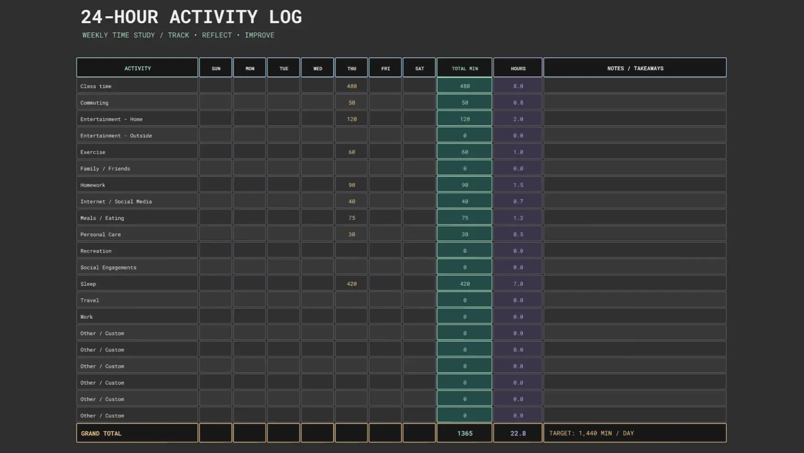Select the TUE column header
Screen dimensions: 804x453
(284, 68)
